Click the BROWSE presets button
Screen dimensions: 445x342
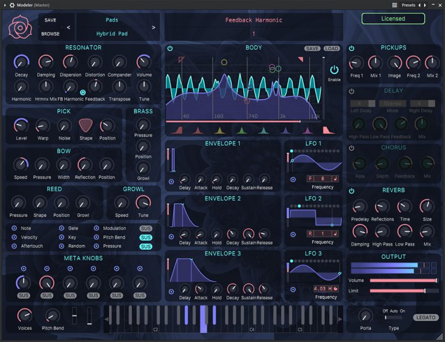[x=50, y=34]
